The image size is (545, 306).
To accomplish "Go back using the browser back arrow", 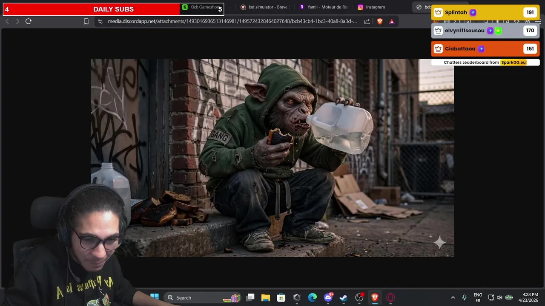I will [7, 21].
